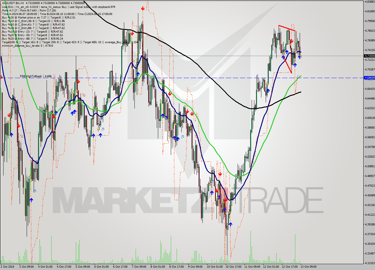Screen dimensions: 375x270
Task: Select the 'Entry -88' buy level line
Action: (x=32, y=38)
